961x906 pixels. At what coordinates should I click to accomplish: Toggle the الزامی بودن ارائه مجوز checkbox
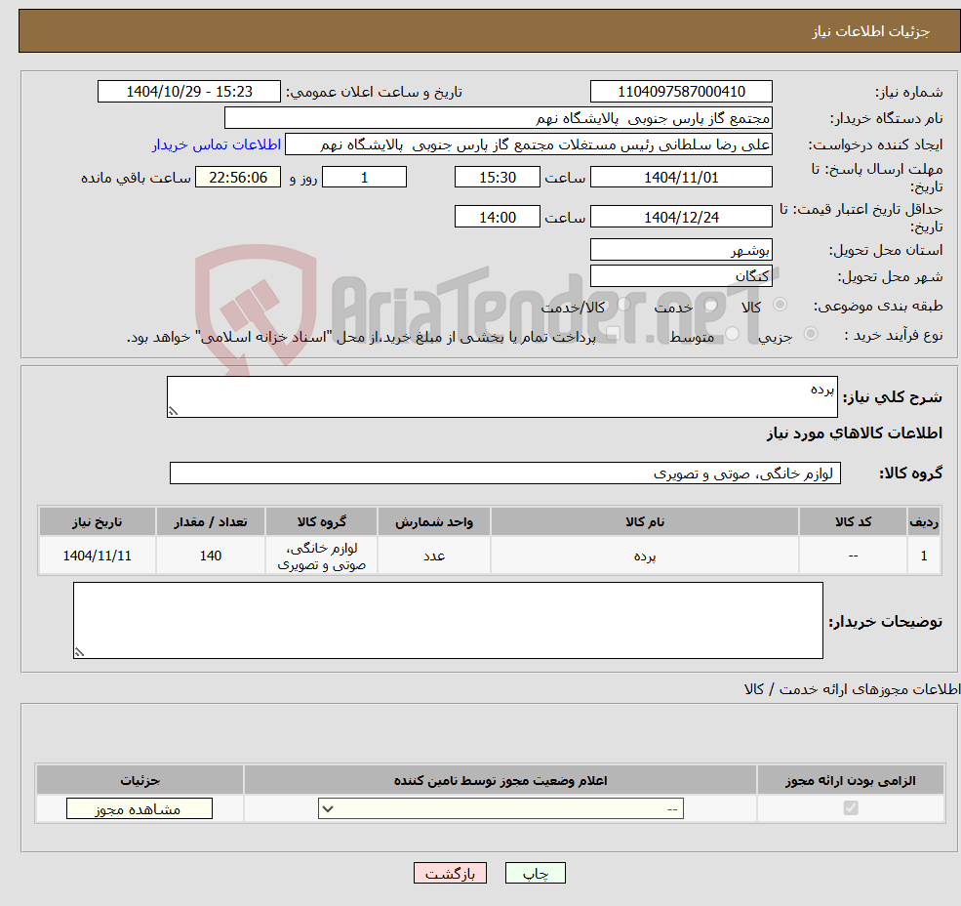pos(850,808)
